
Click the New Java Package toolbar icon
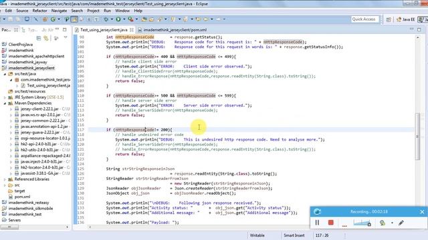click(45, 19)
